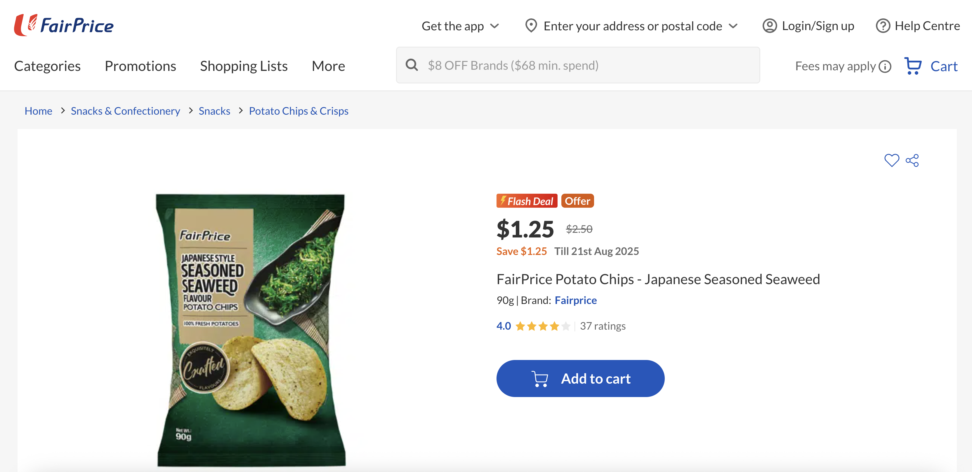Image resolution: width=972 pixels, height=472 pixels.
Task: Expand the More menu
Action: click(x=328, y=66)
